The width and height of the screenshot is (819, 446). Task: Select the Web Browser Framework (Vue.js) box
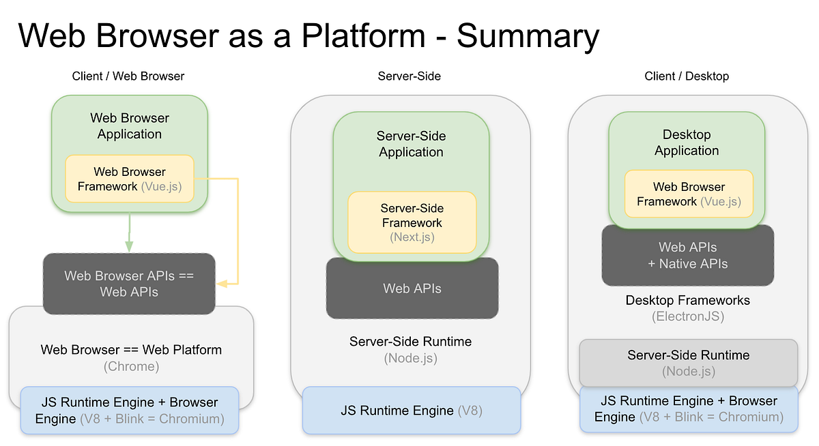(129, 179)
